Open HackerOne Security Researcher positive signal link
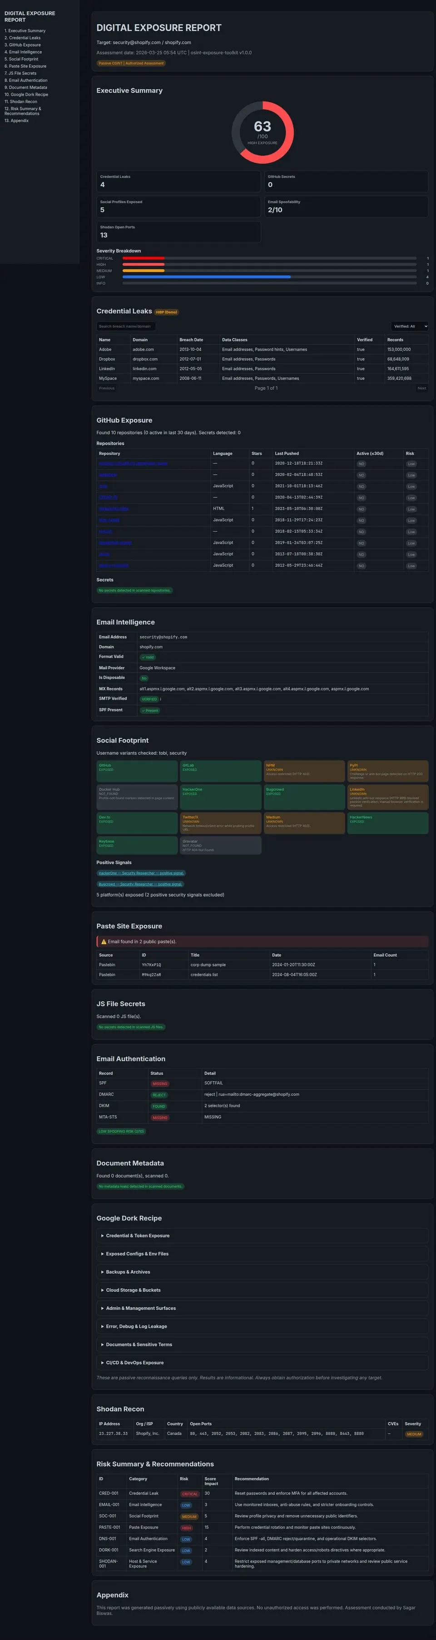The height and width of the screenshot is (1640, 436). tap(141, 873)
